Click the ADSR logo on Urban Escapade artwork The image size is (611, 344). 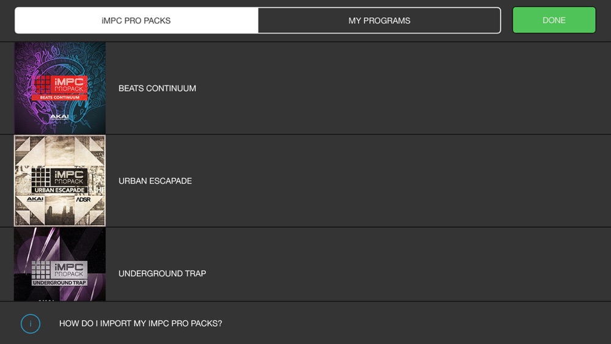[83, 199]
